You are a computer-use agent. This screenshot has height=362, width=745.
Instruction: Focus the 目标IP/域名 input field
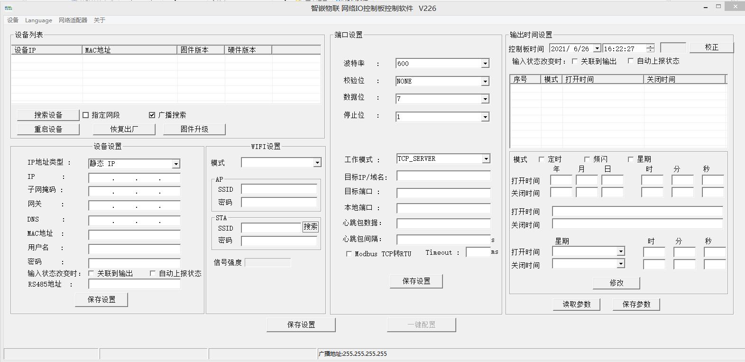pyautogui.click(x=443, y=176)
